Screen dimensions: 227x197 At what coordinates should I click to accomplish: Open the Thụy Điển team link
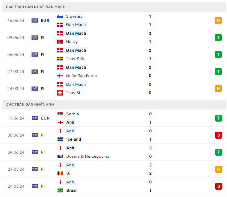click(76, 59)
